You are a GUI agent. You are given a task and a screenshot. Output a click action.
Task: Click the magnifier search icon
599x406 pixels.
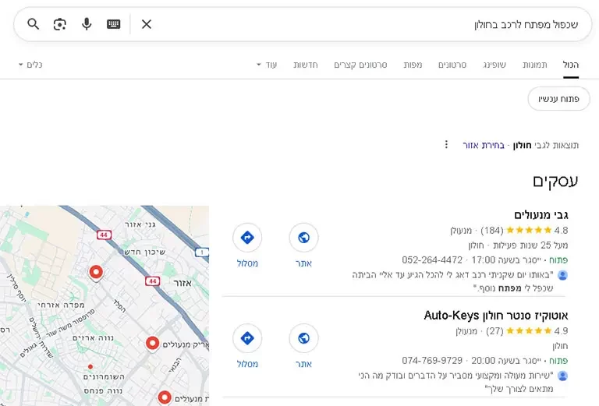coord(33,24)
